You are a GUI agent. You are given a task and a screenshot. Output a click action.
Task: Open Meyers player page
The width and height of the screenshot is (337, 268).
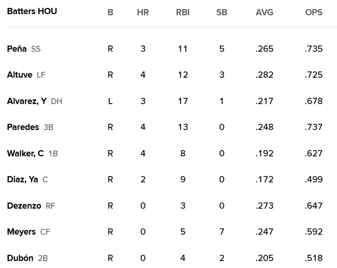tap(21, 232)
